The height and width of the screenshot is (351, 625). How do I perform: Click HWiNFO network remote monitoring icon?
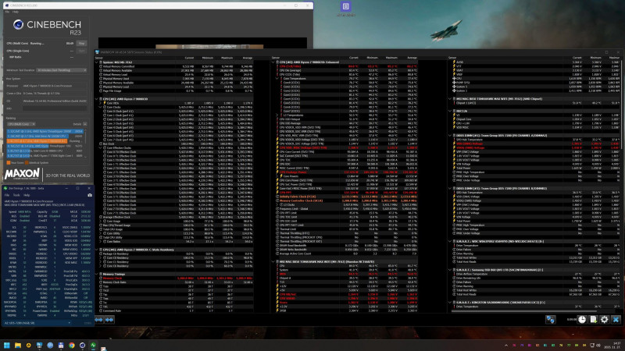tap(551, 319)
